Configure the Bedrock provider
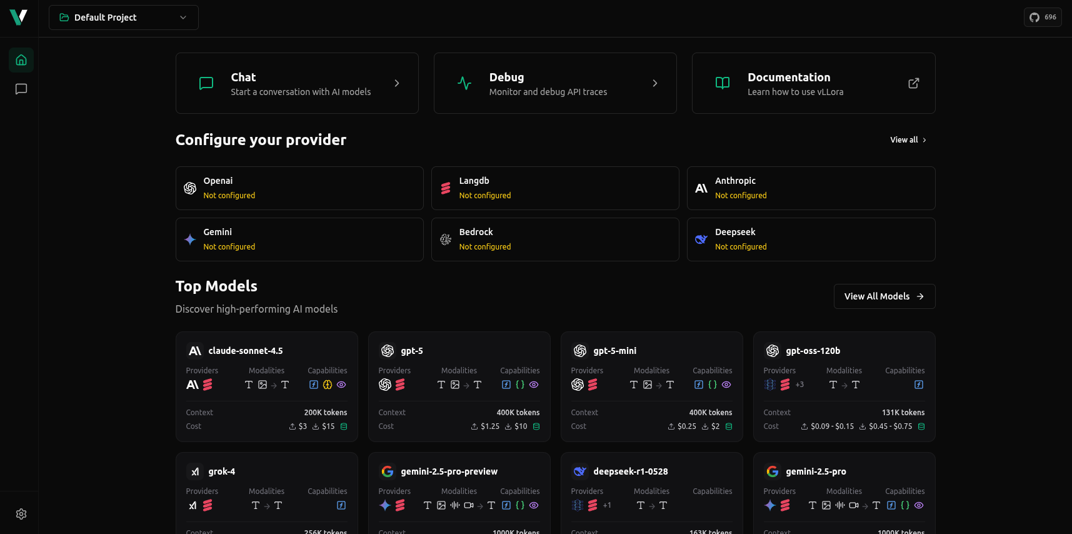The image size is (1072, 534). pos(555,239)
